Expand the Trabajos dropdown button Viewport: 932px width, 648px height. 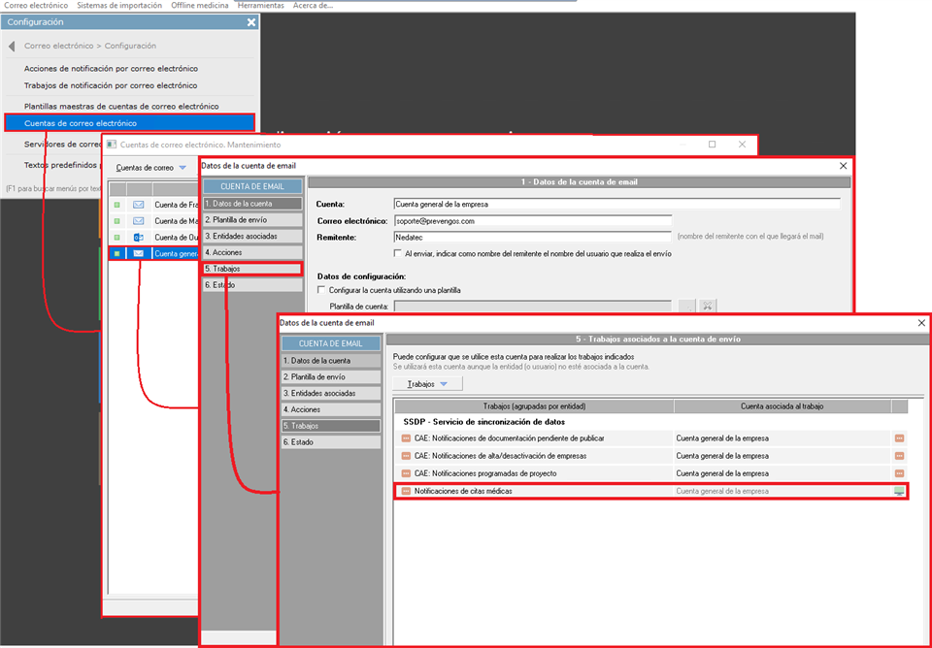427,384
